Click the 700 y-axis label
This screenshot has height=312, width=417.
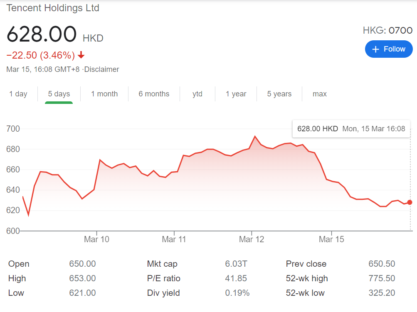click(x=13, y=129)
